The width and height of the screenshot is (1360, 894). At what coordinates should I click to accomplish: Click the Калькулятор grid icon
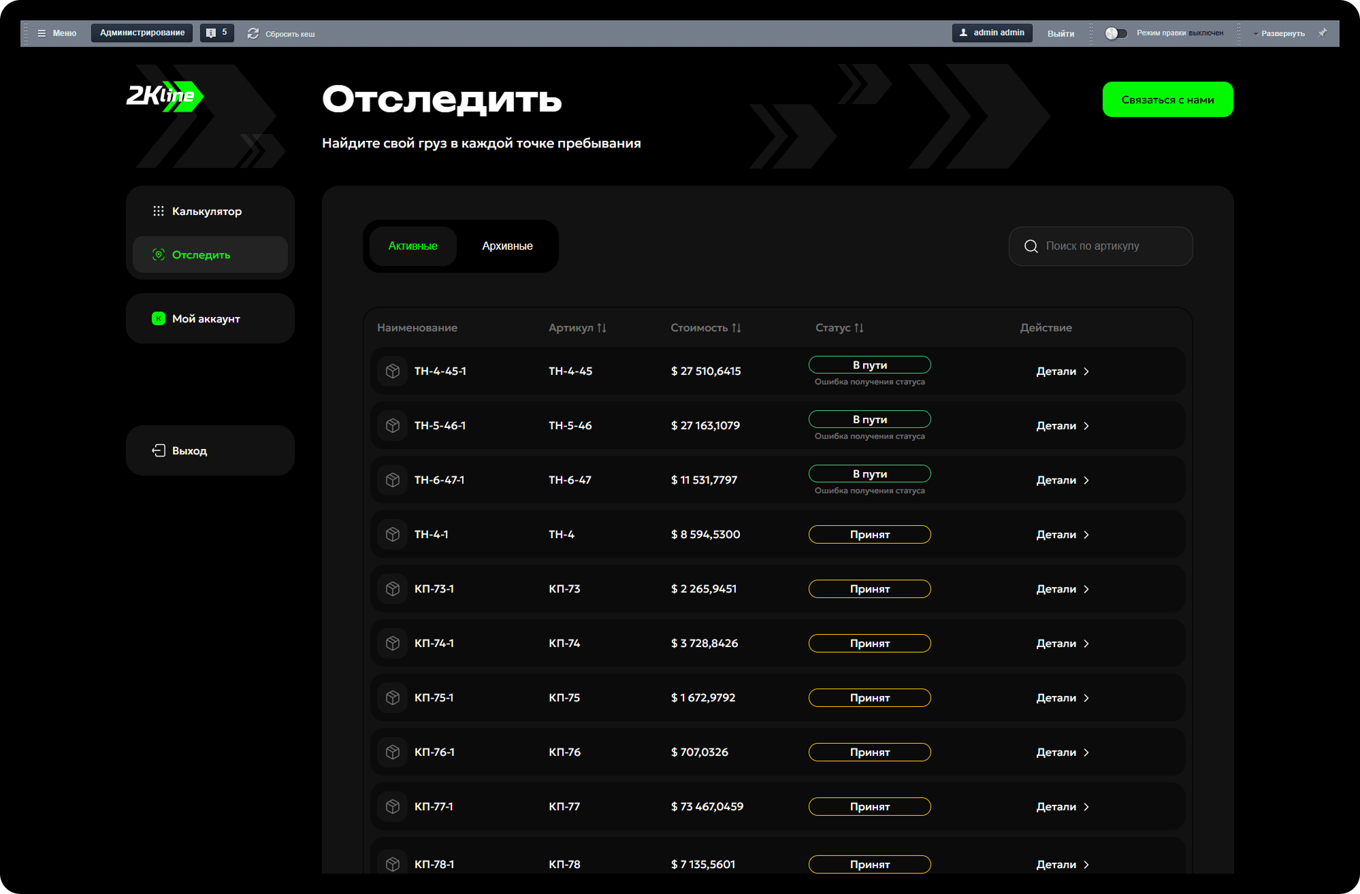(159, 211)
